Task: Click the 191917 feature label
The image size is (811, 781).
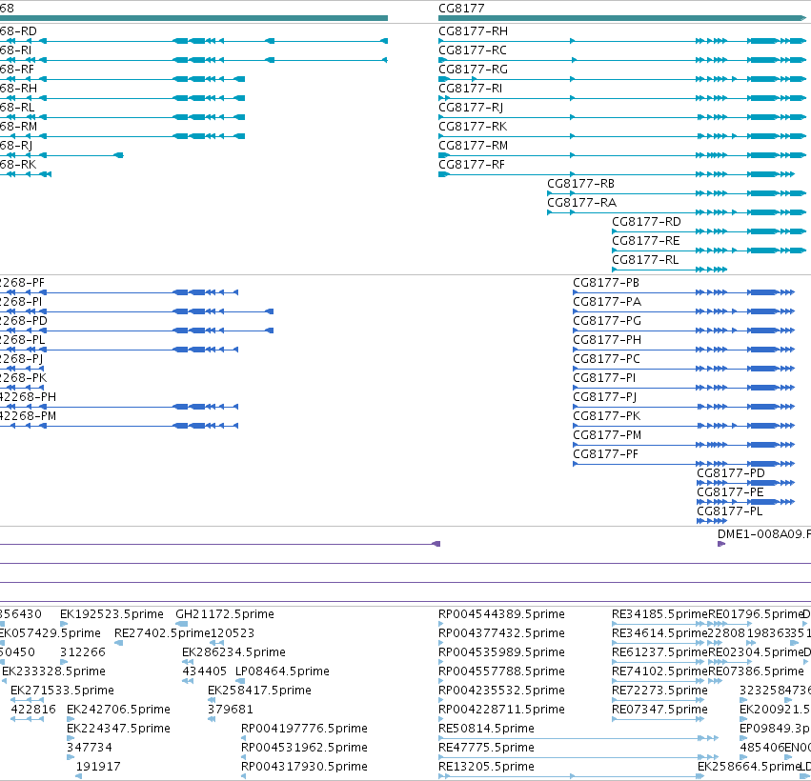Action: tap(98, 767)
